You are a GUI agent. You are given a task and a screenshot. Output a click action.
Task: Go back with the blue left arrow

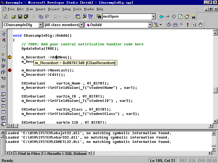161,17
